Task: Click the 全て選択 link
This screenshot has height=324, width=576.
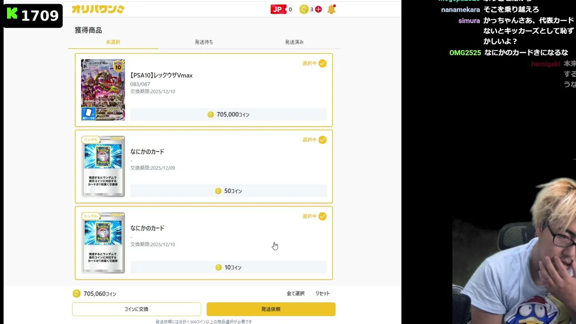Action: (x=296, y=293)
